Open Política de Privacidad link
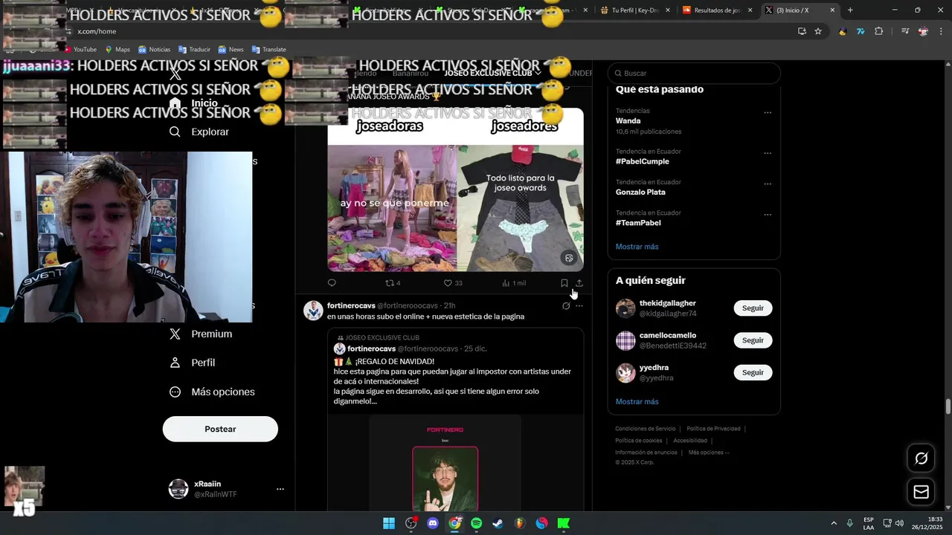The height and width of the screenshot is (535, 952). [x=713, y=429]
